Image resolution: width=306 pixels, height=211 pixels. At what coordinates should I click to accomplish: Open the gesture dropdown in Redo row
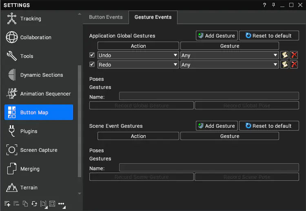229,64
